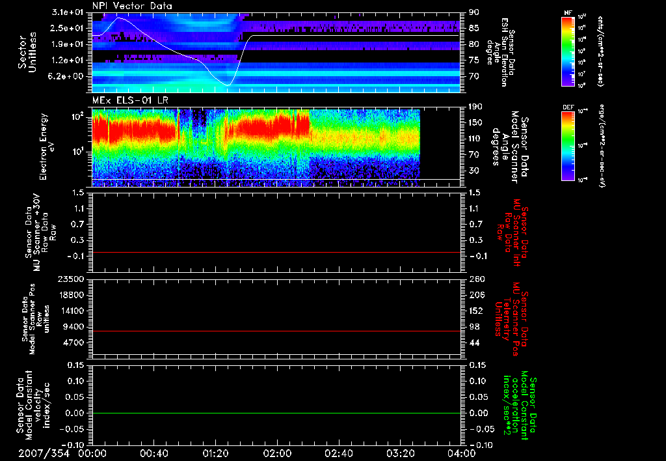Click the ELS electron energy spectrogram
666x461 pixels.
tap(256, 148)
